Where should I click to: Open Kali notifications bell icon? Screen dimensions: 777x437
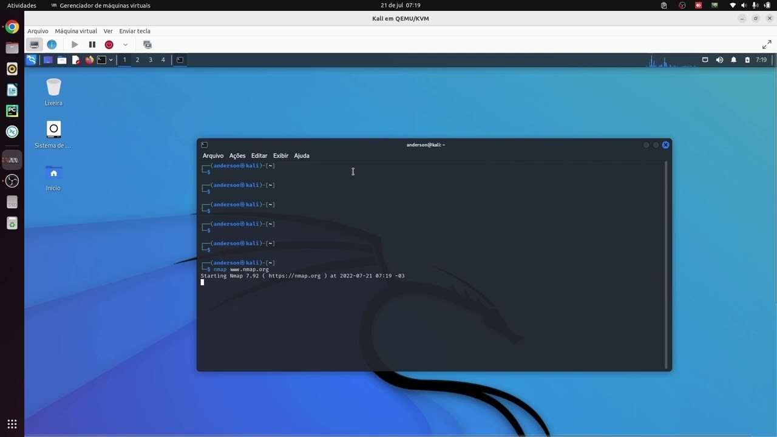pyautogui.click(x=733, y=60)
